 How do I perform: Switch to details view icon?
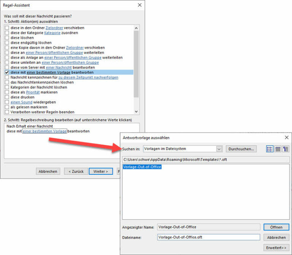(278, 149)
